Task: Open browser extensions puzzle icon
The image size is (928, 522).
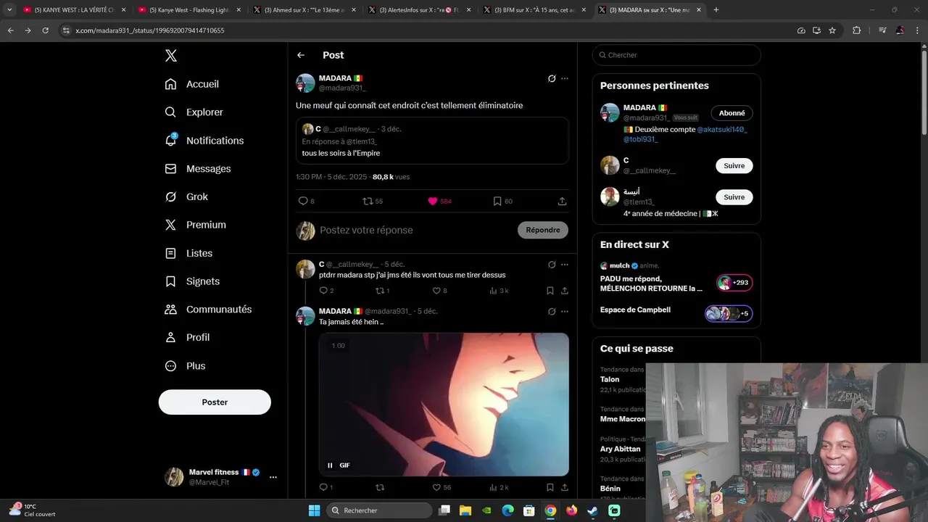Action: 857,30
